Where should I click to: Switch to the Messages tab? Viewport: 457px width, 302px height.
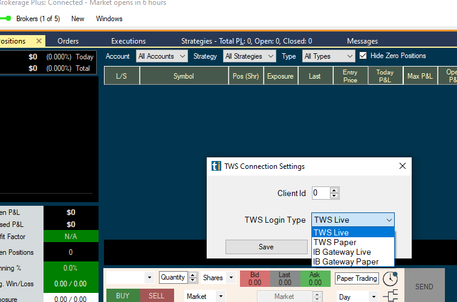[x=362, y=41]
